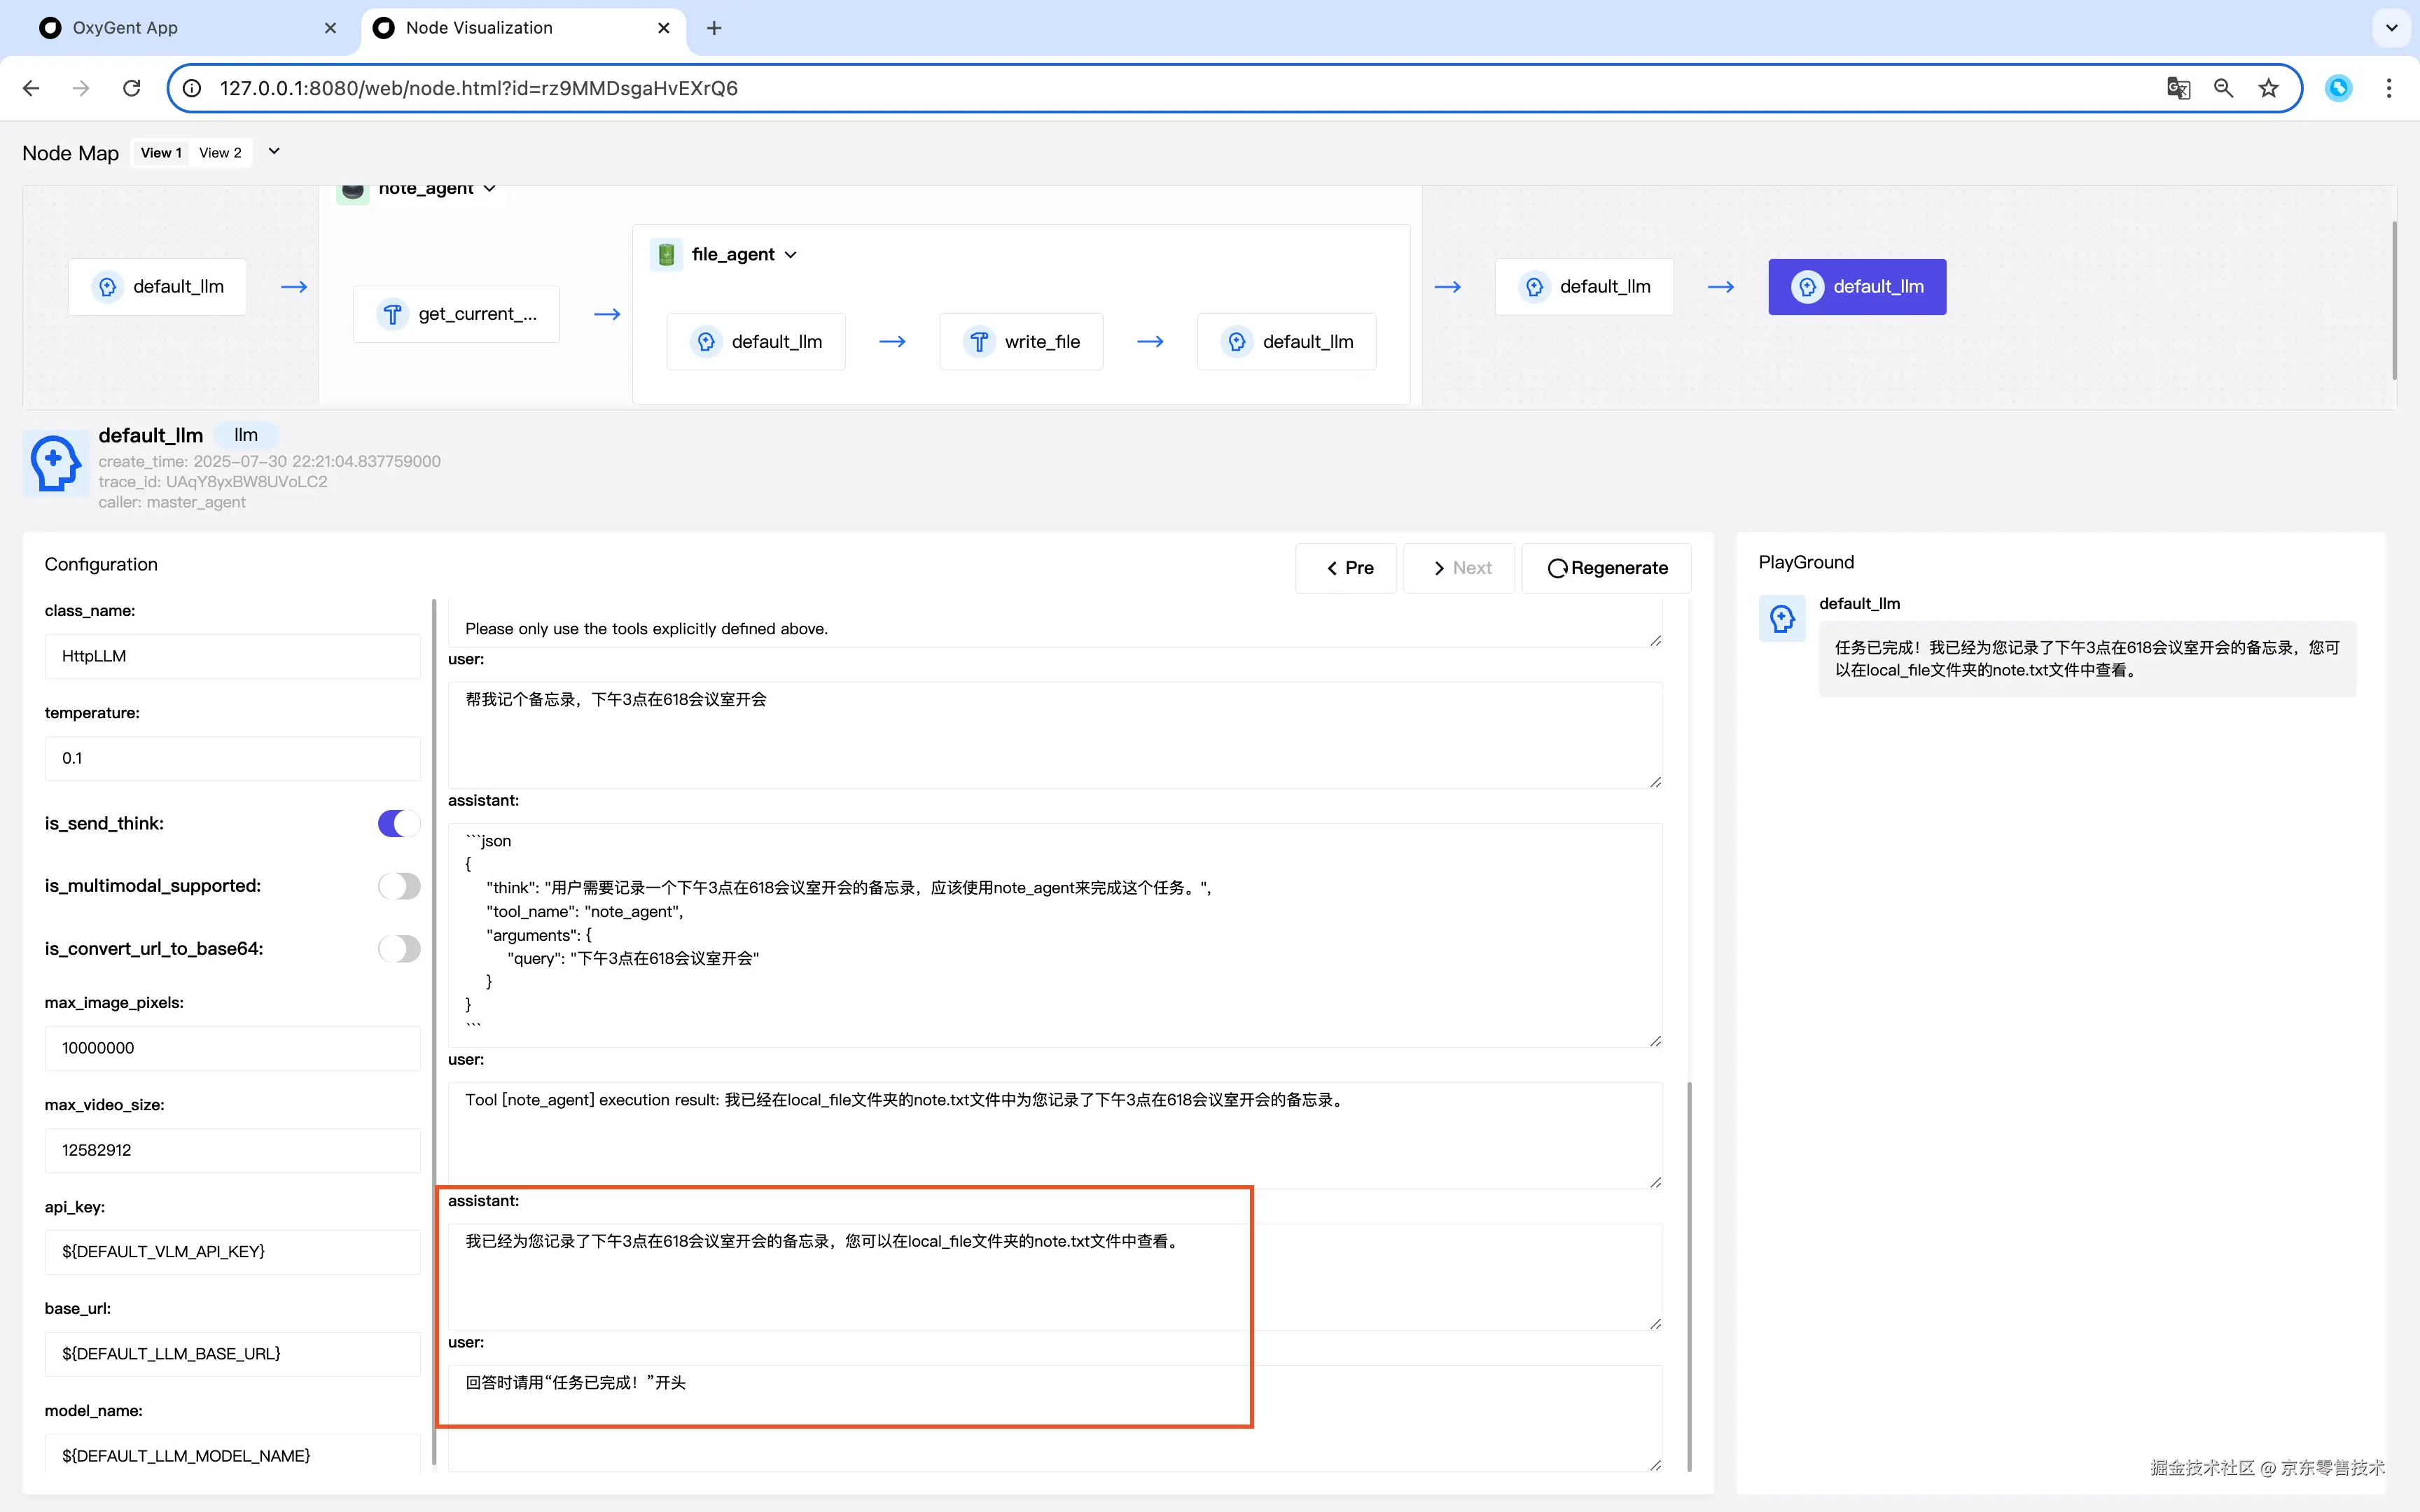Image resolution: width=2420 pixels, height=1512 pixels.
Task: Click the file_agent green icon
Action: pos(666,254)
